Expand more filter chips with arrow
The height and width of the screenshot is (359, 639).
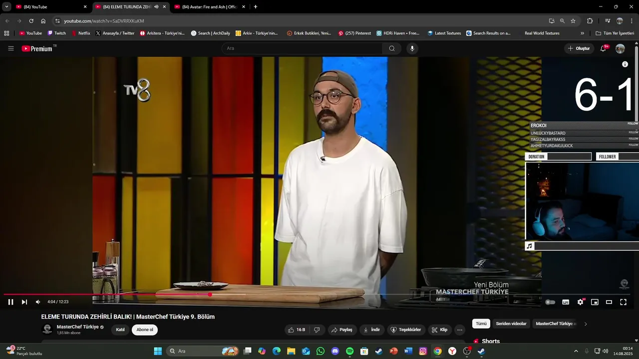click(x=586, y=324)
